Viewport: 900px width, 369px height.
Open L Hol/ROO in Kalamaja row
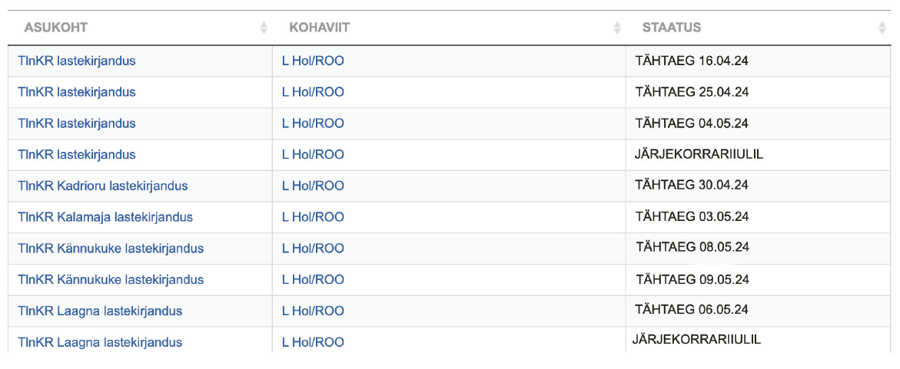(x=313, y=217)
